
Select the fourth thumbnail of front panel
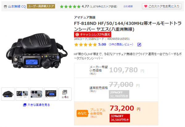pyautogui.click(x=51, y=94)
